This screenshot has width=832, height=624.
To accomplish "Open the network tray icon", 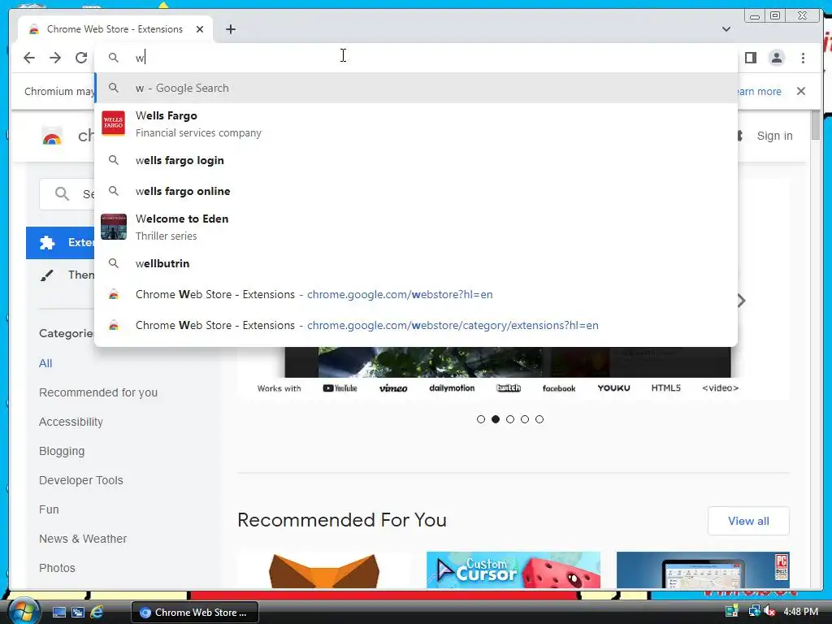I will point(754,611).
